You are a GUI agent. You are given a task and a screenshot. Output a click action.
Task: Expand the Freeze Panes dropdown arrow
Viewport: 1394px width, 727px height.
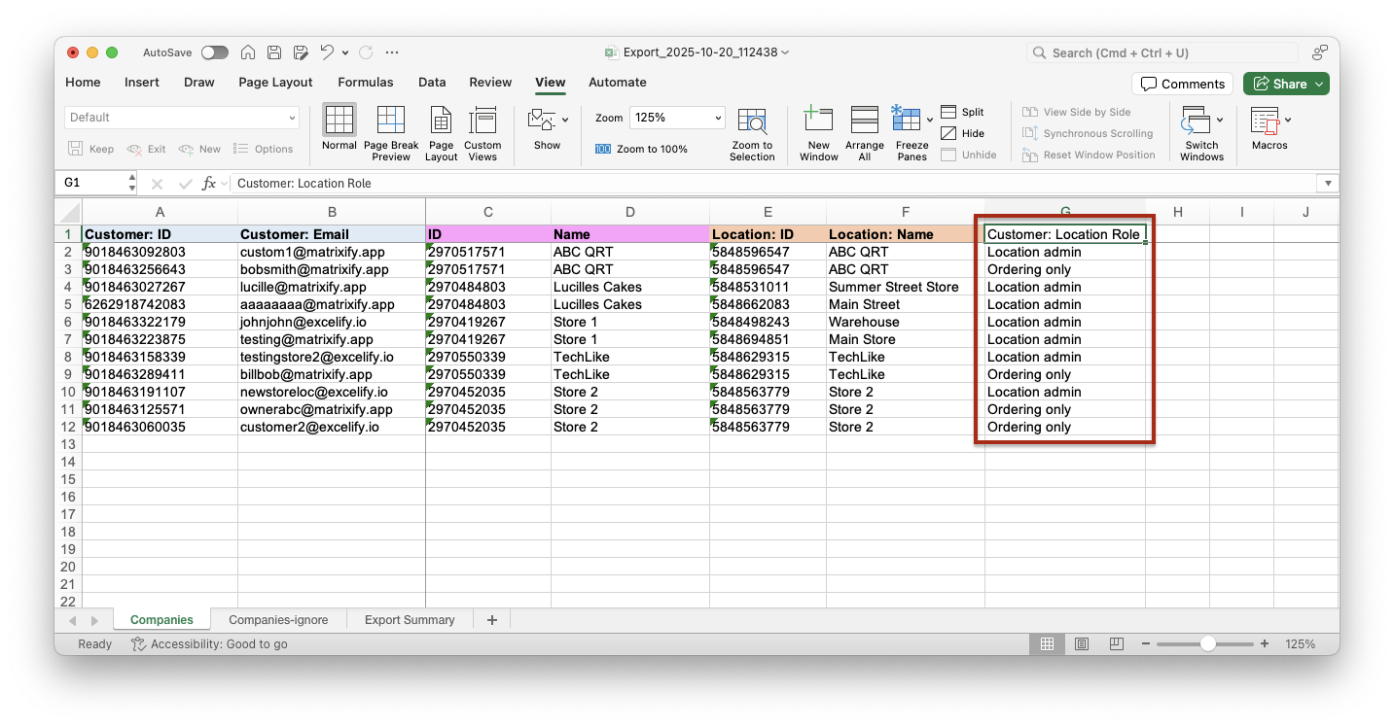pyautogui.click(x=930, y=121)
